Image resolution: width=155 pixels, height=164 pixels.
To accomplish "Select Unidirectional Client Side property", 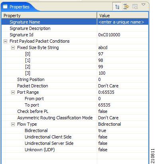I will pyautogui.click(x=48, y=137).
